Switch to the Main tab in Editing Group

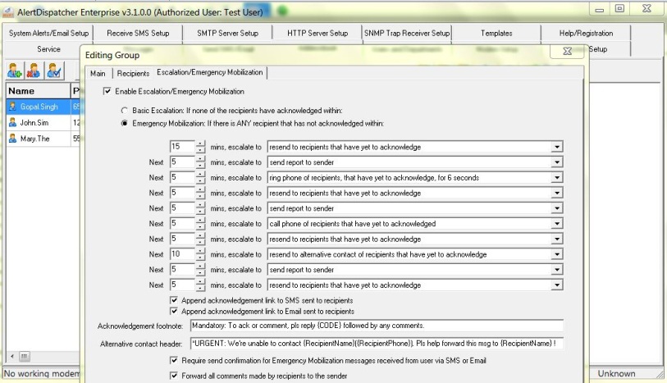coord(98,74)
